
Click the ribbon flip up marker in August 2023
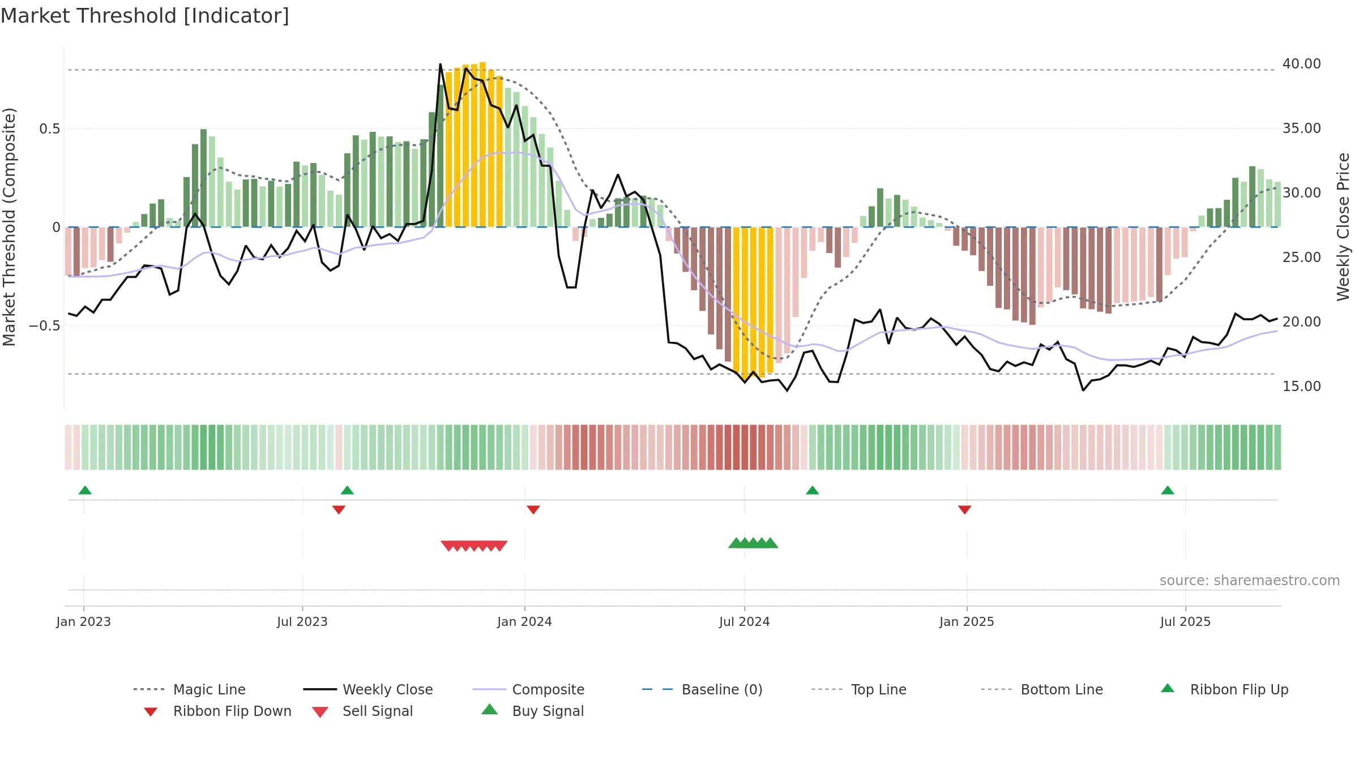(347, 490)
